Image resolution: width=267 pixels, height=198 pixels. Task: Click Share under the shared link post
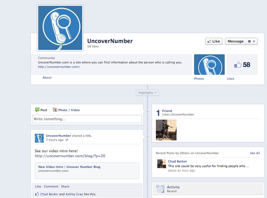coord(65,186)
